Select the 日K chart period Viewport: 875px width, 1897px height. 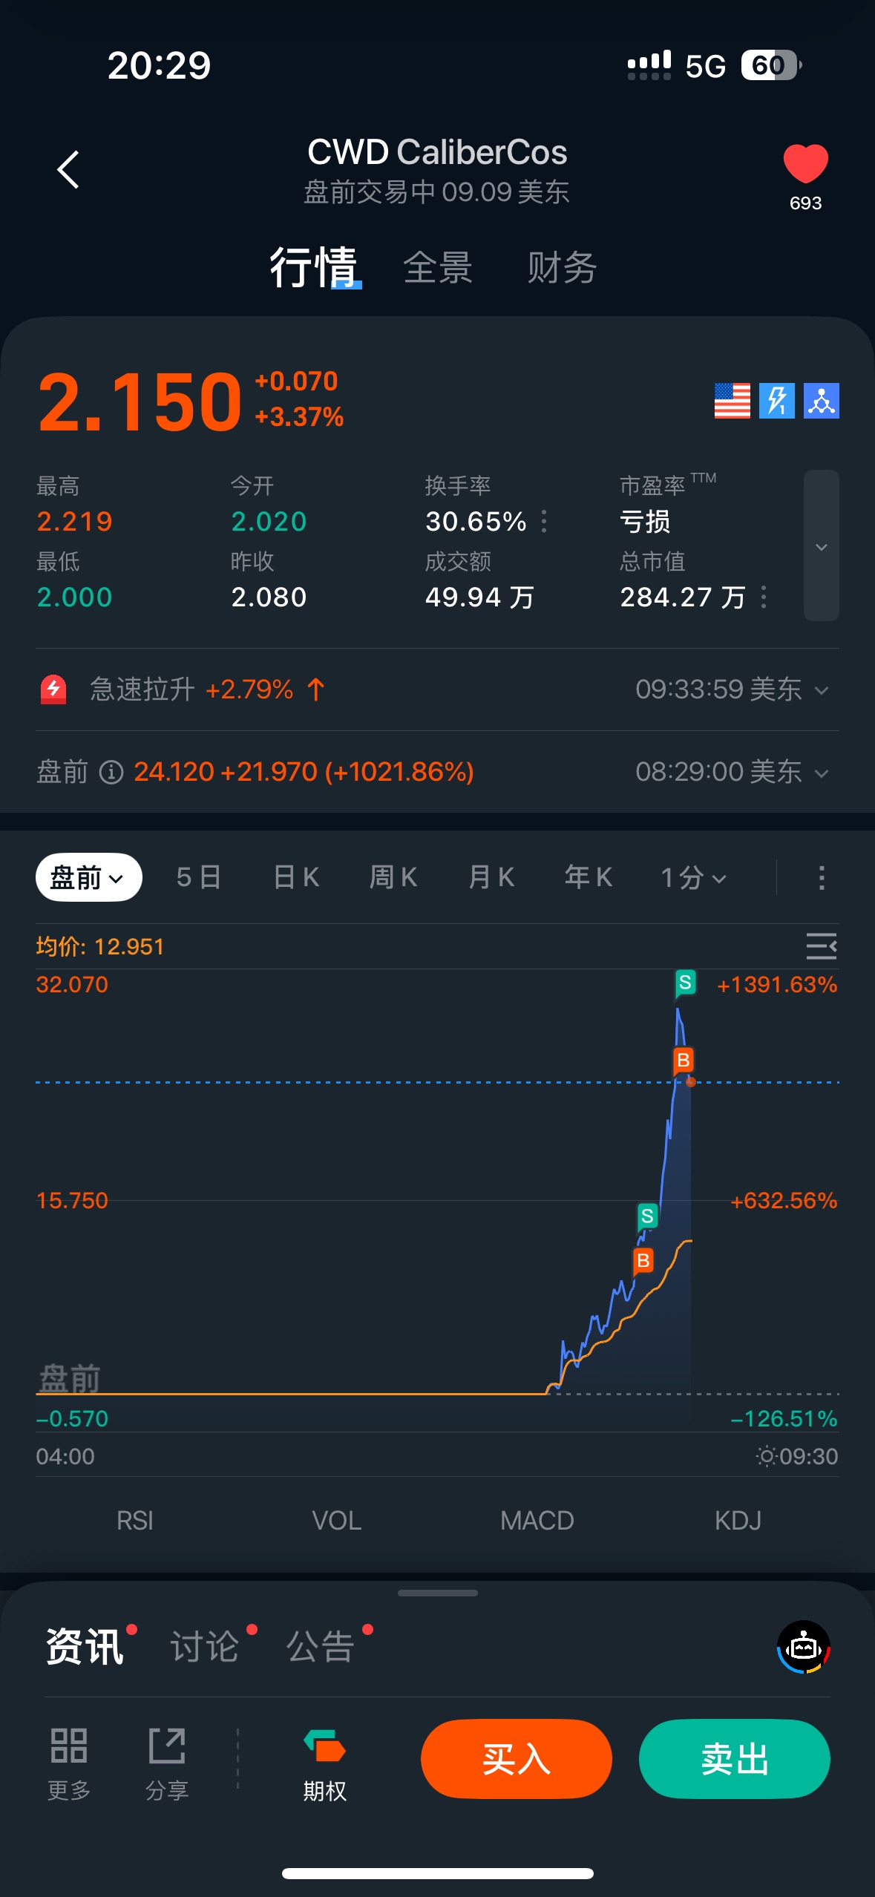(x=296, y=877)
